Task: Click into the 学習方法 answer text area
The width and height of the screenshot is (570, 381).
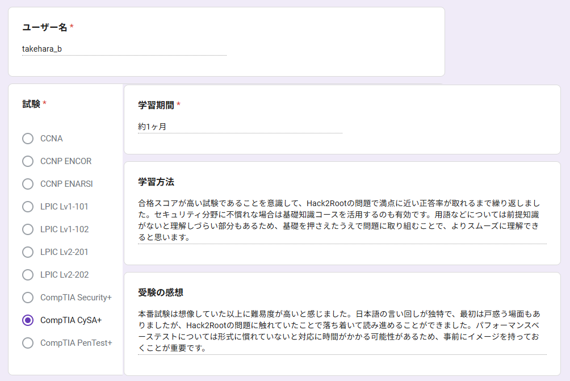Action: [342, 220]
